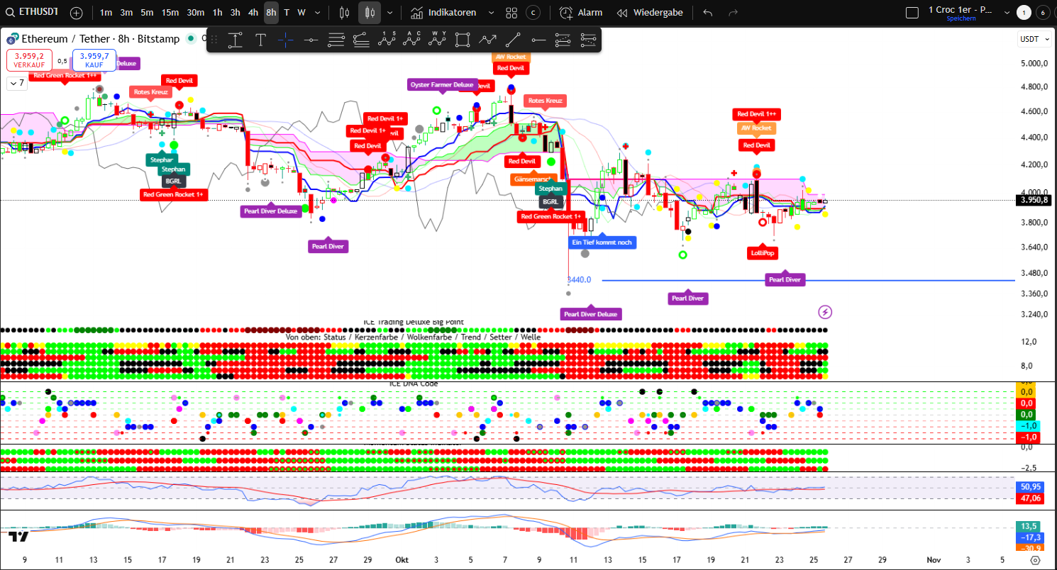The height and width of the screenshot is (570, 1057).
Task: Switch to the 4h timeframe
Action: tap(253, 13)
